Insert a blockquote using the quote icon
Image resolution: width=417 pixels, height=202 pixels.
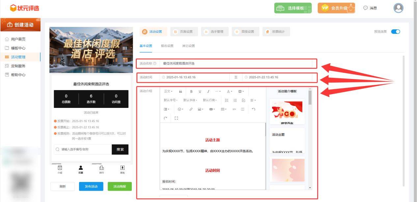pos(181,91)
